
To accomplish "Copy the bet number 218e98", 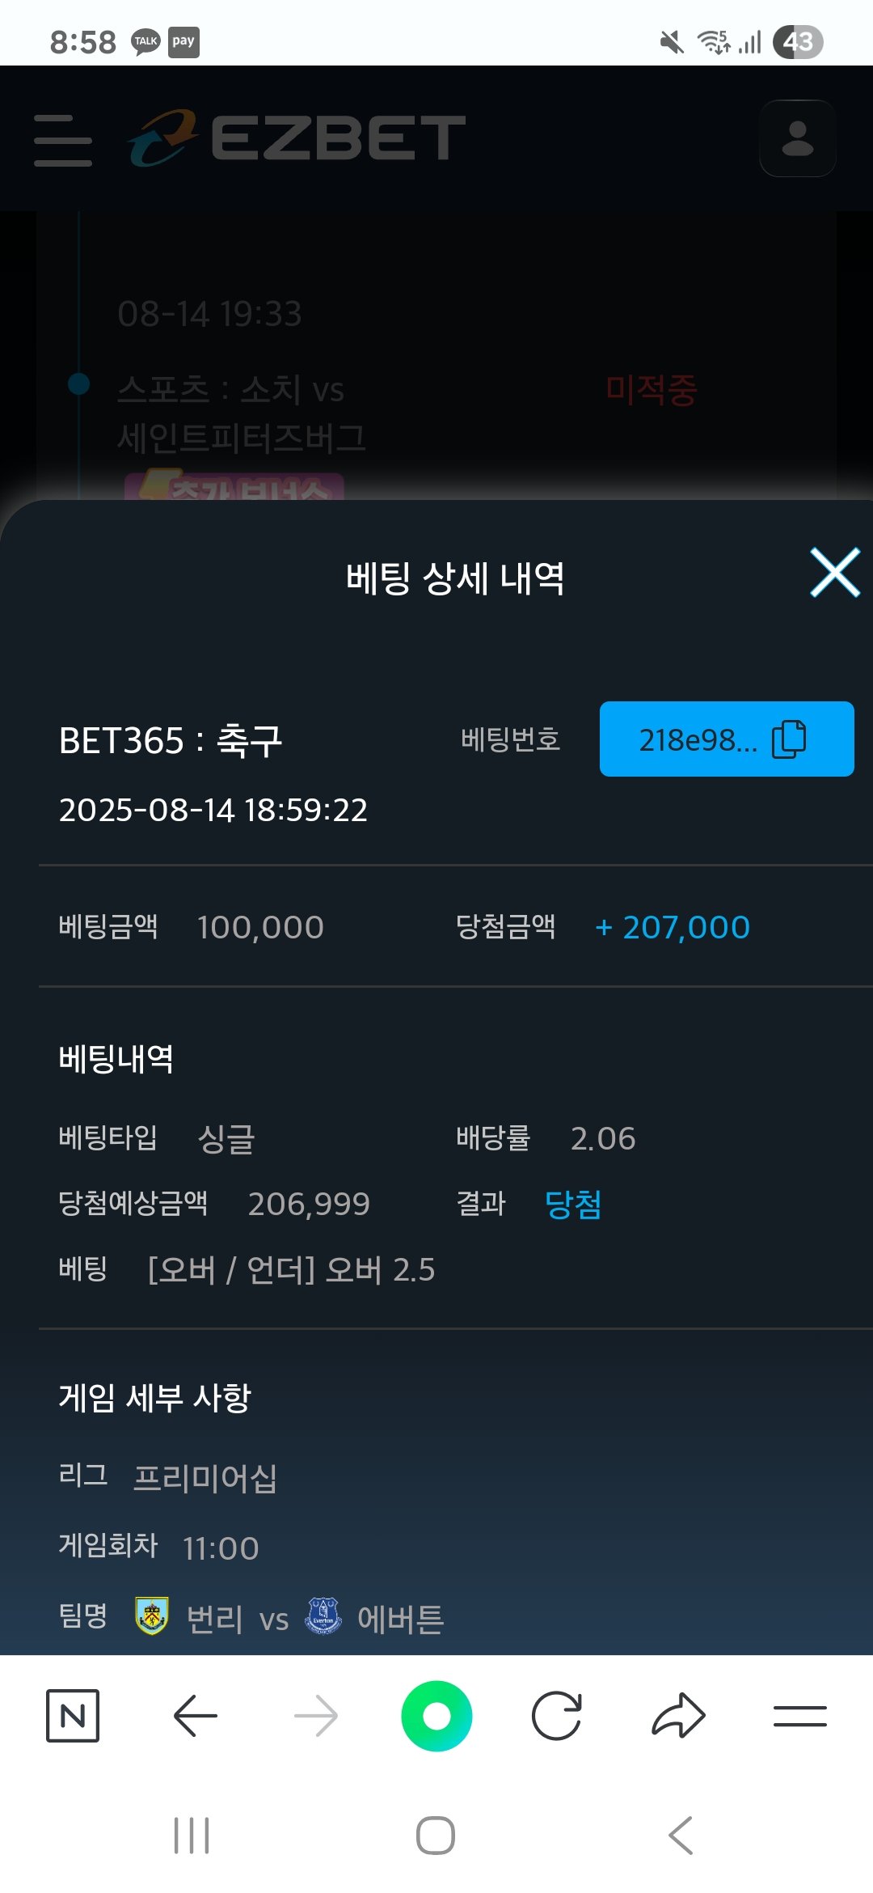I will (726, 739).
